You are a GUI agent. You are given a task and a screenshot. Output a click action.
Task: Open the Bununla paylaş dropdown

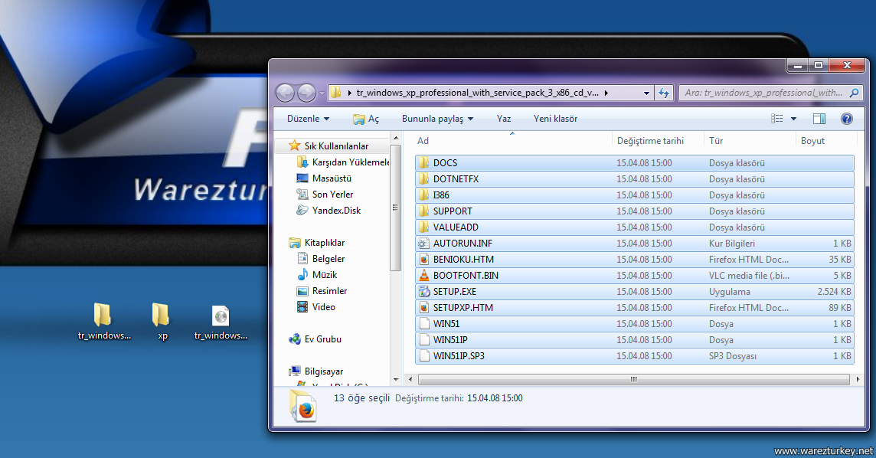[437, 119]
